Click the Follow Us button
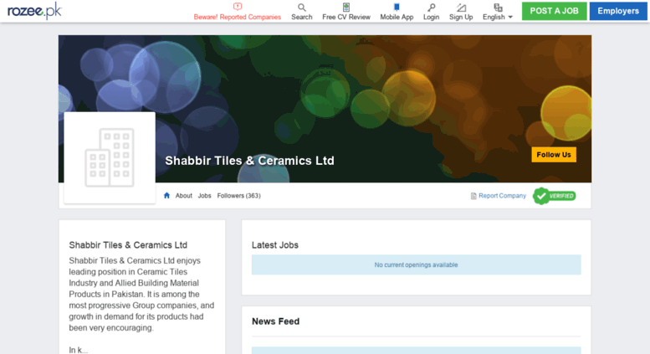650x354 pixels. (x=554, y=155)
